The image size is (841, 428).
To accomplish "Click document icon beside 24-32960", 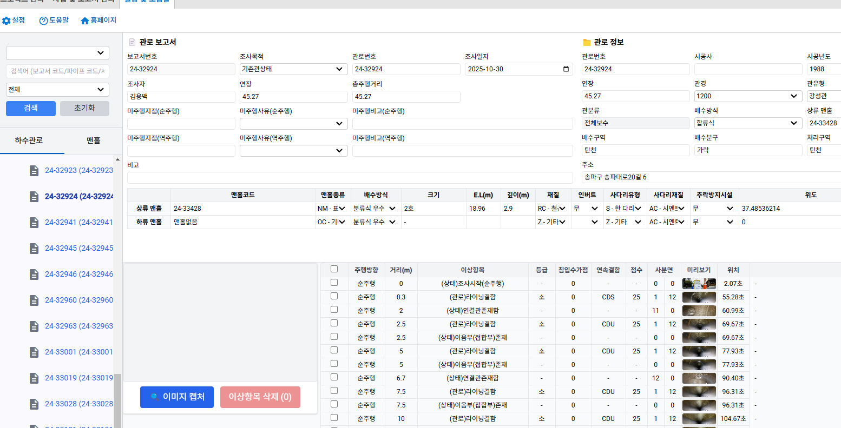I will pyautogui.click(x=34, y=300).
